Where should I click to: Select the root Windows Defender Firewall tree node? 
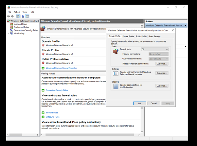click(25, 21)
